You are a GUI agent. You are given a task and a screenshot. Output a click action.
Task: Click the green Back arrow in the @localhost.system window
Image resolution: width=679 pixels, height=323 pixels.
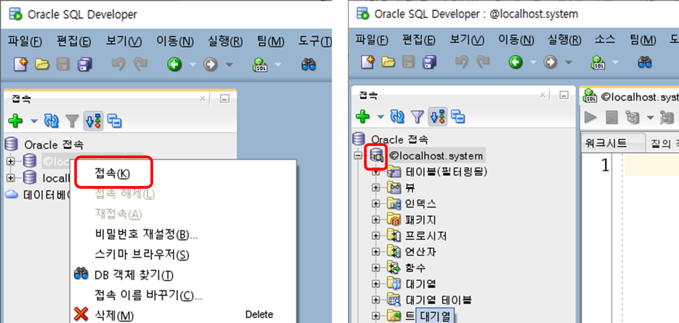pyautogui.click(x=516, y=62)
